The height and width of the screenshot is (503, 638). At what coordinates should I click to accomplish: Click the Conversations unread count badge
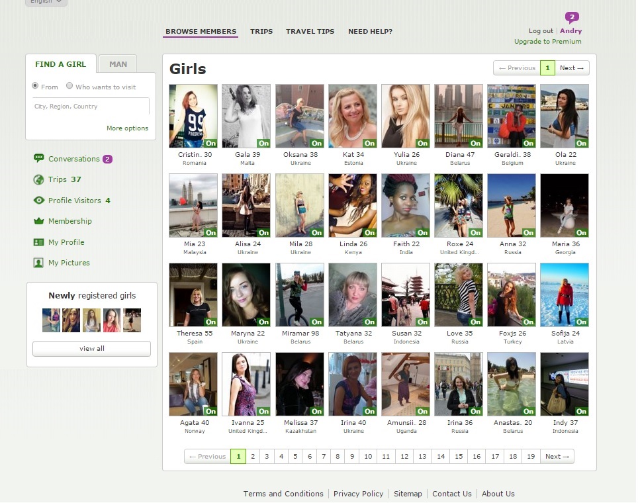click(x=107, y=159)
